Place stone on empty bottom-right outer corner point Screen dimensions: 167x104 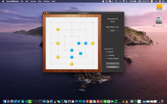[93, 64]
